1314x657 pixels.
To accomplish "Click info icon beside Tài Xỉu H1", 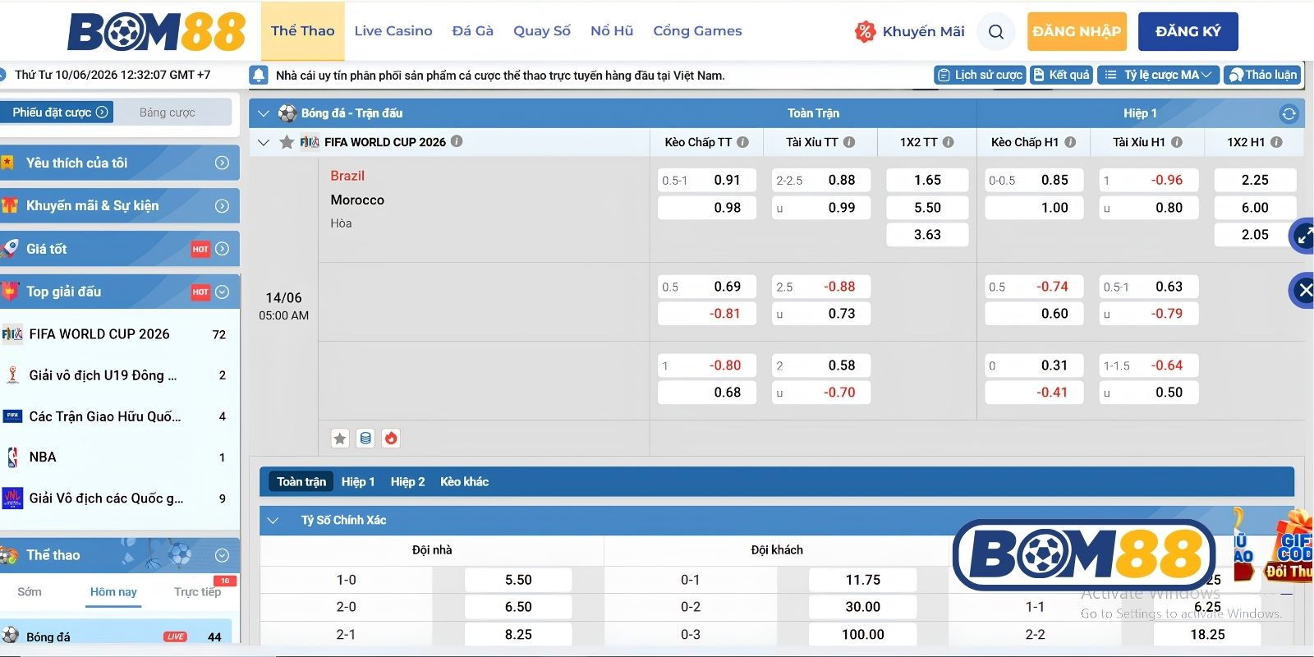I will 1177,142.
